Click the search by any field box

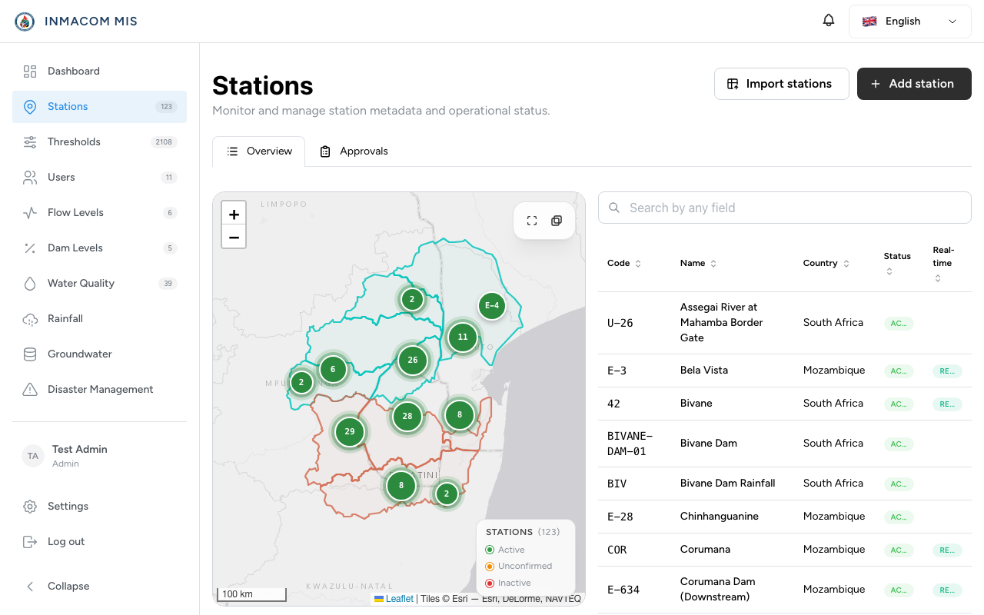(785, 208)
